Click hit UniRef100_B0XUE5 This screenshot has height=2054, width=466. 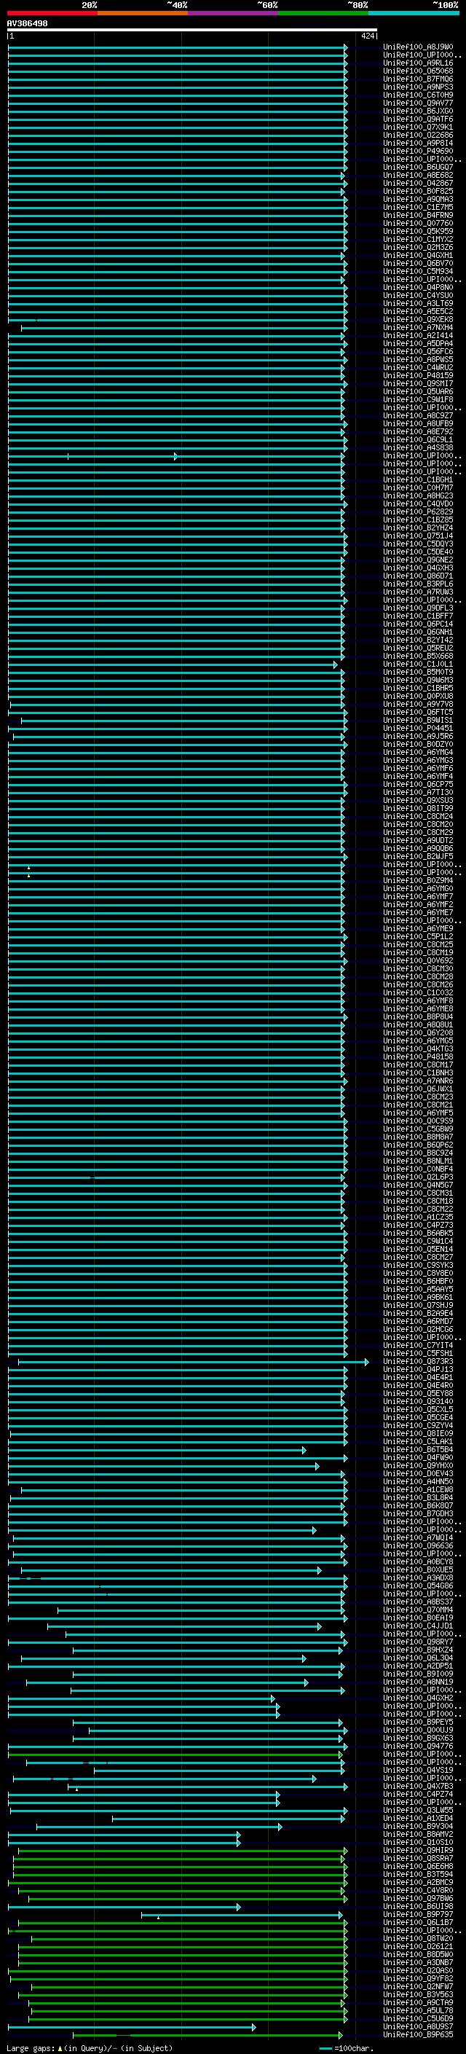[418, 1570]
